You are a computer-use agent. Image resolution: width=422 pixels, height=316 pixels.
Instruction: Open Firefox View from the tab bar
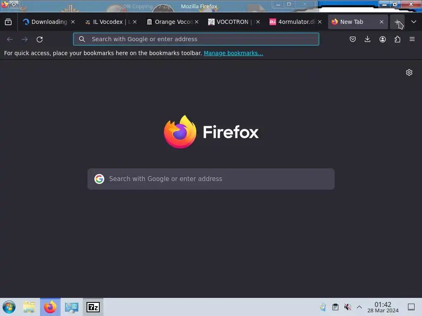[x=8, y=22]
